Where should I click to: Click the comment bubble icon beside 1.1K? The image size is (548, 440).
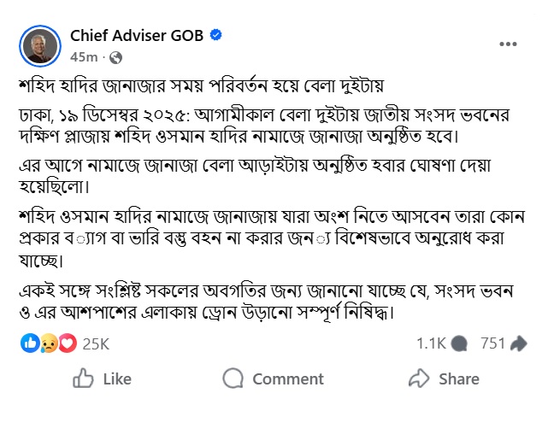point(459,343)
